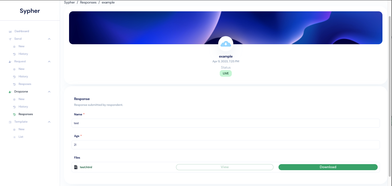Viewport: 392px width, 186px height.
Task: Collapse the Send section chevron
Action: tap(49, 39)
